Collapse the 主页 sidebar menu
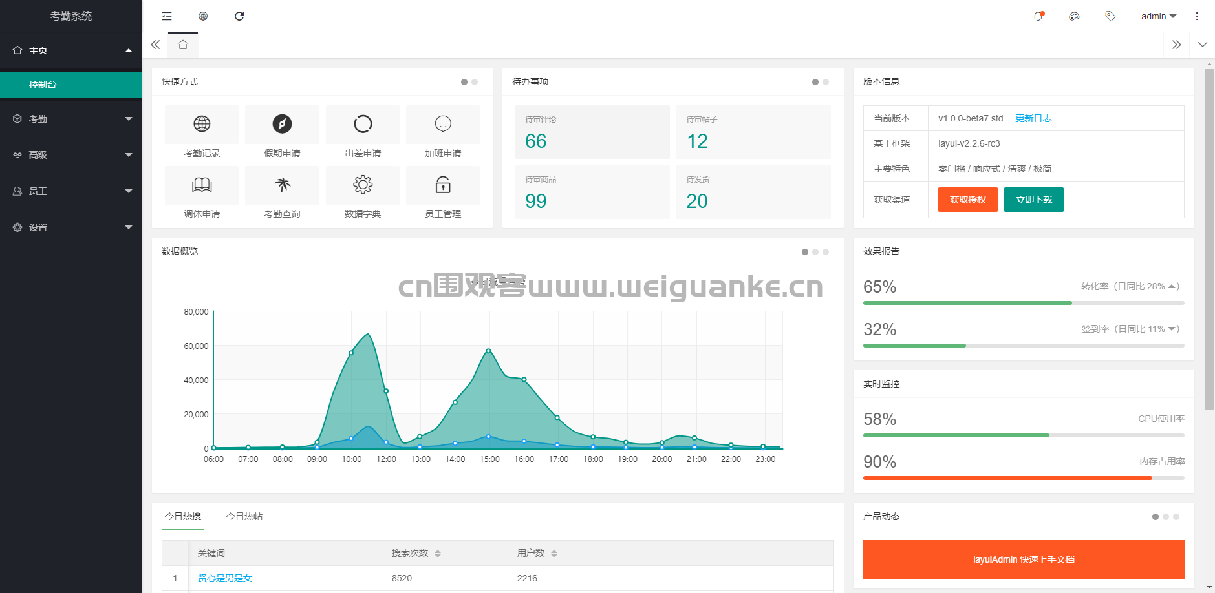 point(71,50)
